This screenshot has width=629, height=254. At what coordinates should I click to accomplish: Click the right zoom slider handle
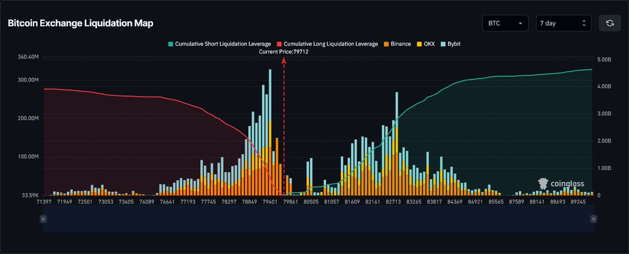pyautogui.click(x=593, y=219)
